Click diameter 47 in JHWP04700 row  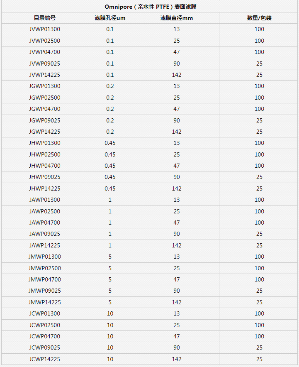(177, 166)
